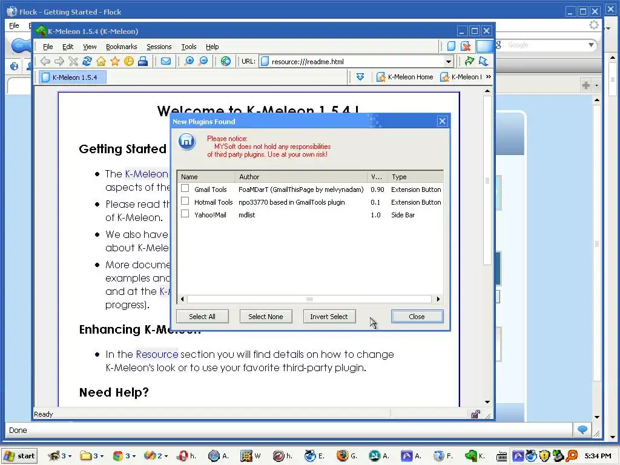The image size is (620, 465).
Task: Click the New Plugins Found info icon
Action: point(187,141)
